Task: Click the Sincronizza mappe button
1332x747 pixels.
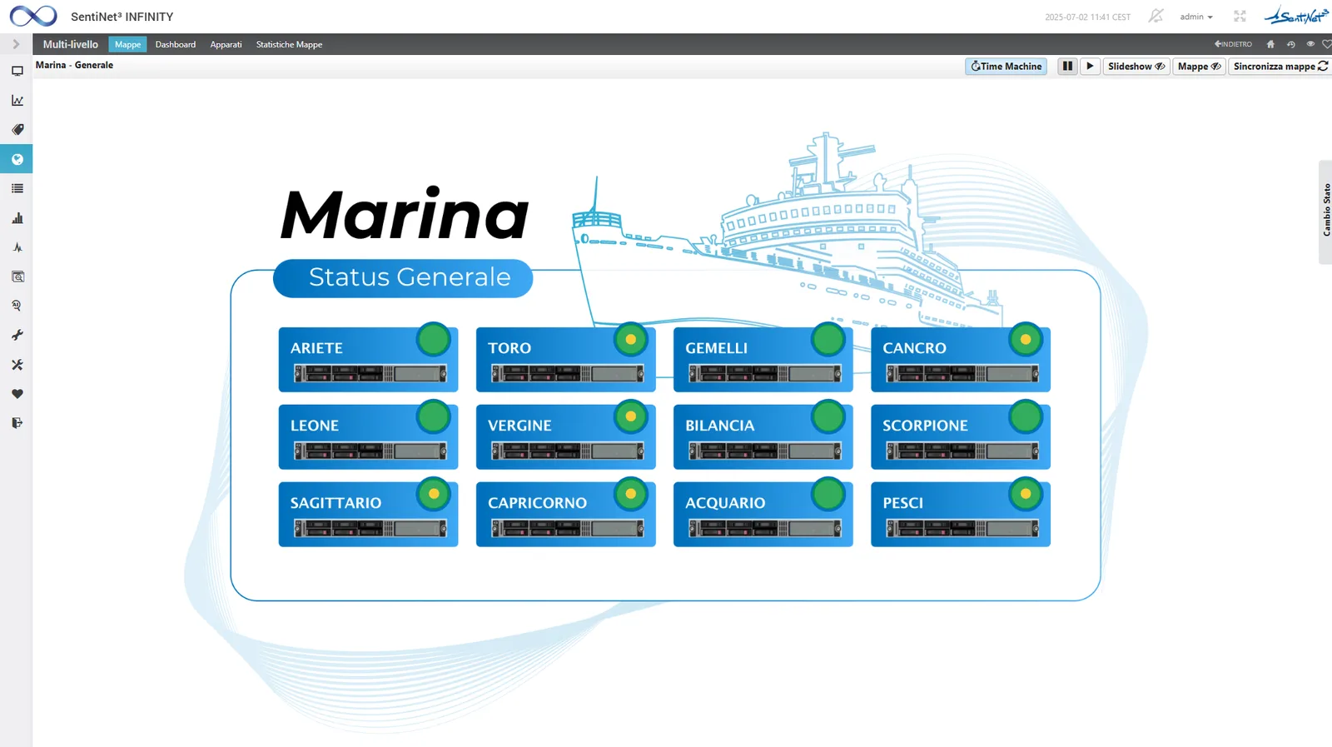Action: point(1280,66)
